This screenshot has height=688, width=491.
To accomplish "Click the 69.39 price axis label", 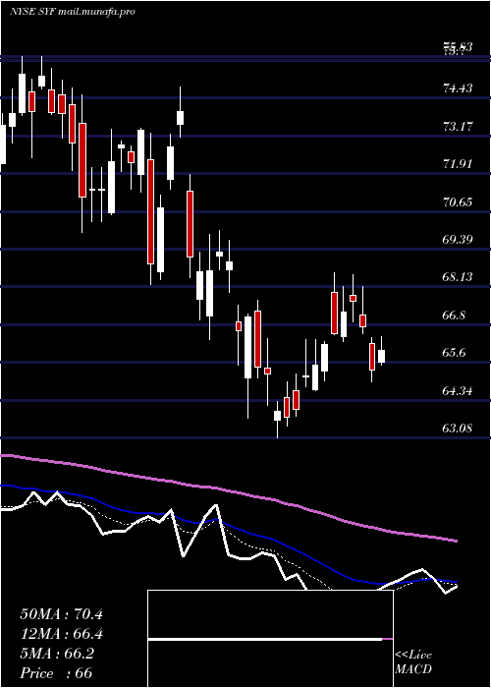I will click(x=458, y=240).
